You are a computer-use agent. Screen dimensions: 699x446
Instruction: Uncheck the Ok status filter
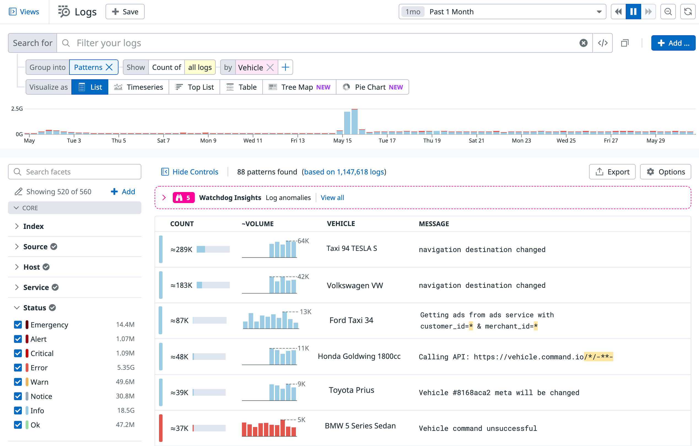(18, 425)
